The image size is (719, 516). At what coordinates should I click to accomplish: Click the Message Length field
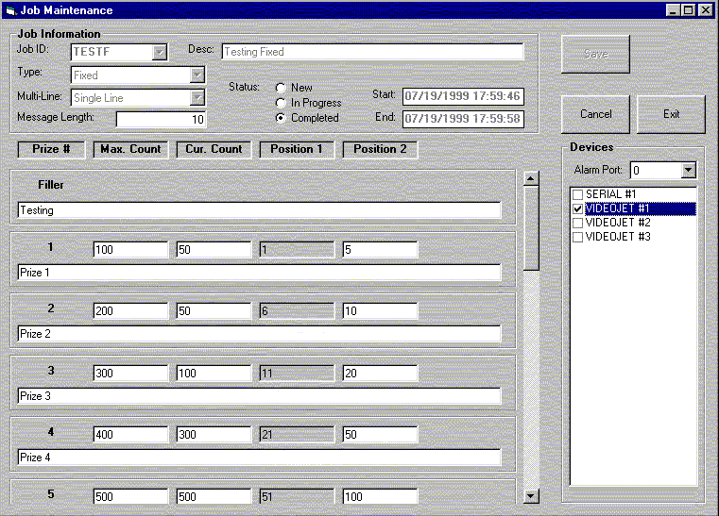point(161,120)
